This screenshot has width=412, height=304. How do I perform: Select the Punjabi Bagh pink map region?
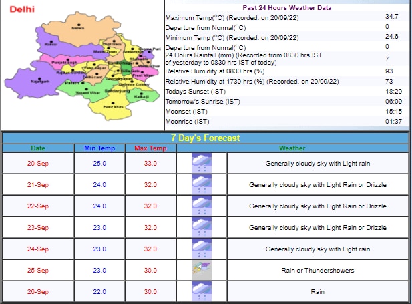click(61, 60)
